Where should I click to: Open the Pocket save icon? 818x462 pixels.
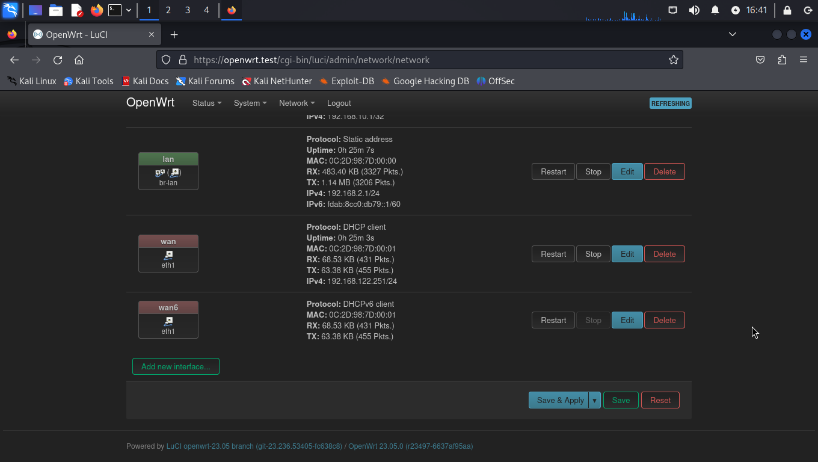click(760, 60)
